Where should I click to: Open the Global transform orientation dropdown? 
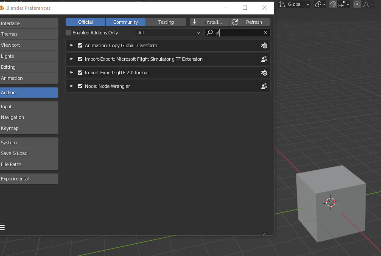click(x=294, y=4)
